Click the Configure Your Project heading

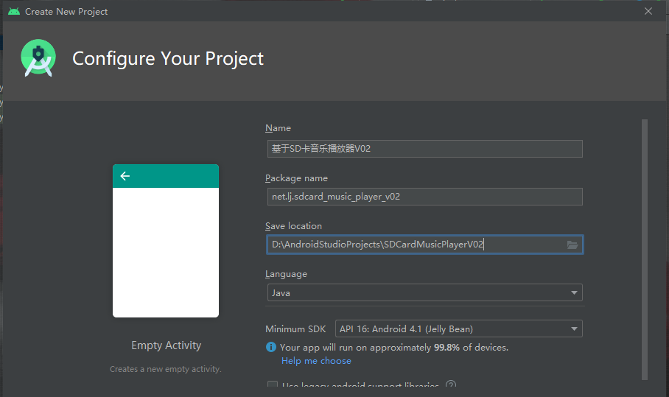[168, 58]
